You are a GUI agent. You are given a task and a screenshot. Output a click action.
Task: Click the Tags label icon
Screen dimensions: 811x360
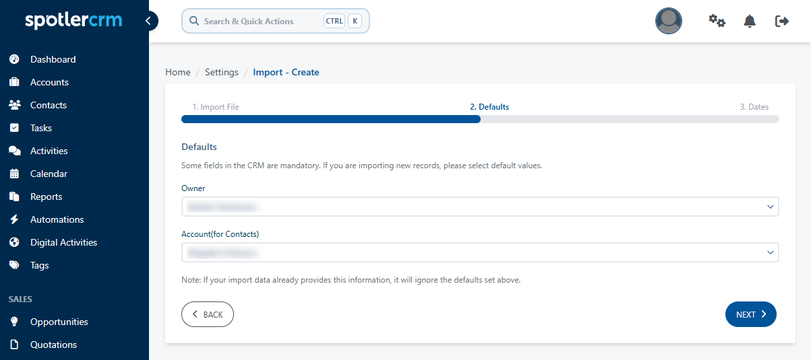point(14,265)
